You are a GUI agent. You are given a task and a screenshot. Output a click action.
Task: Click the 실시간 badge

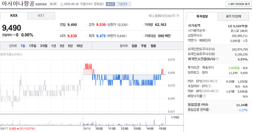pos(110,4)
